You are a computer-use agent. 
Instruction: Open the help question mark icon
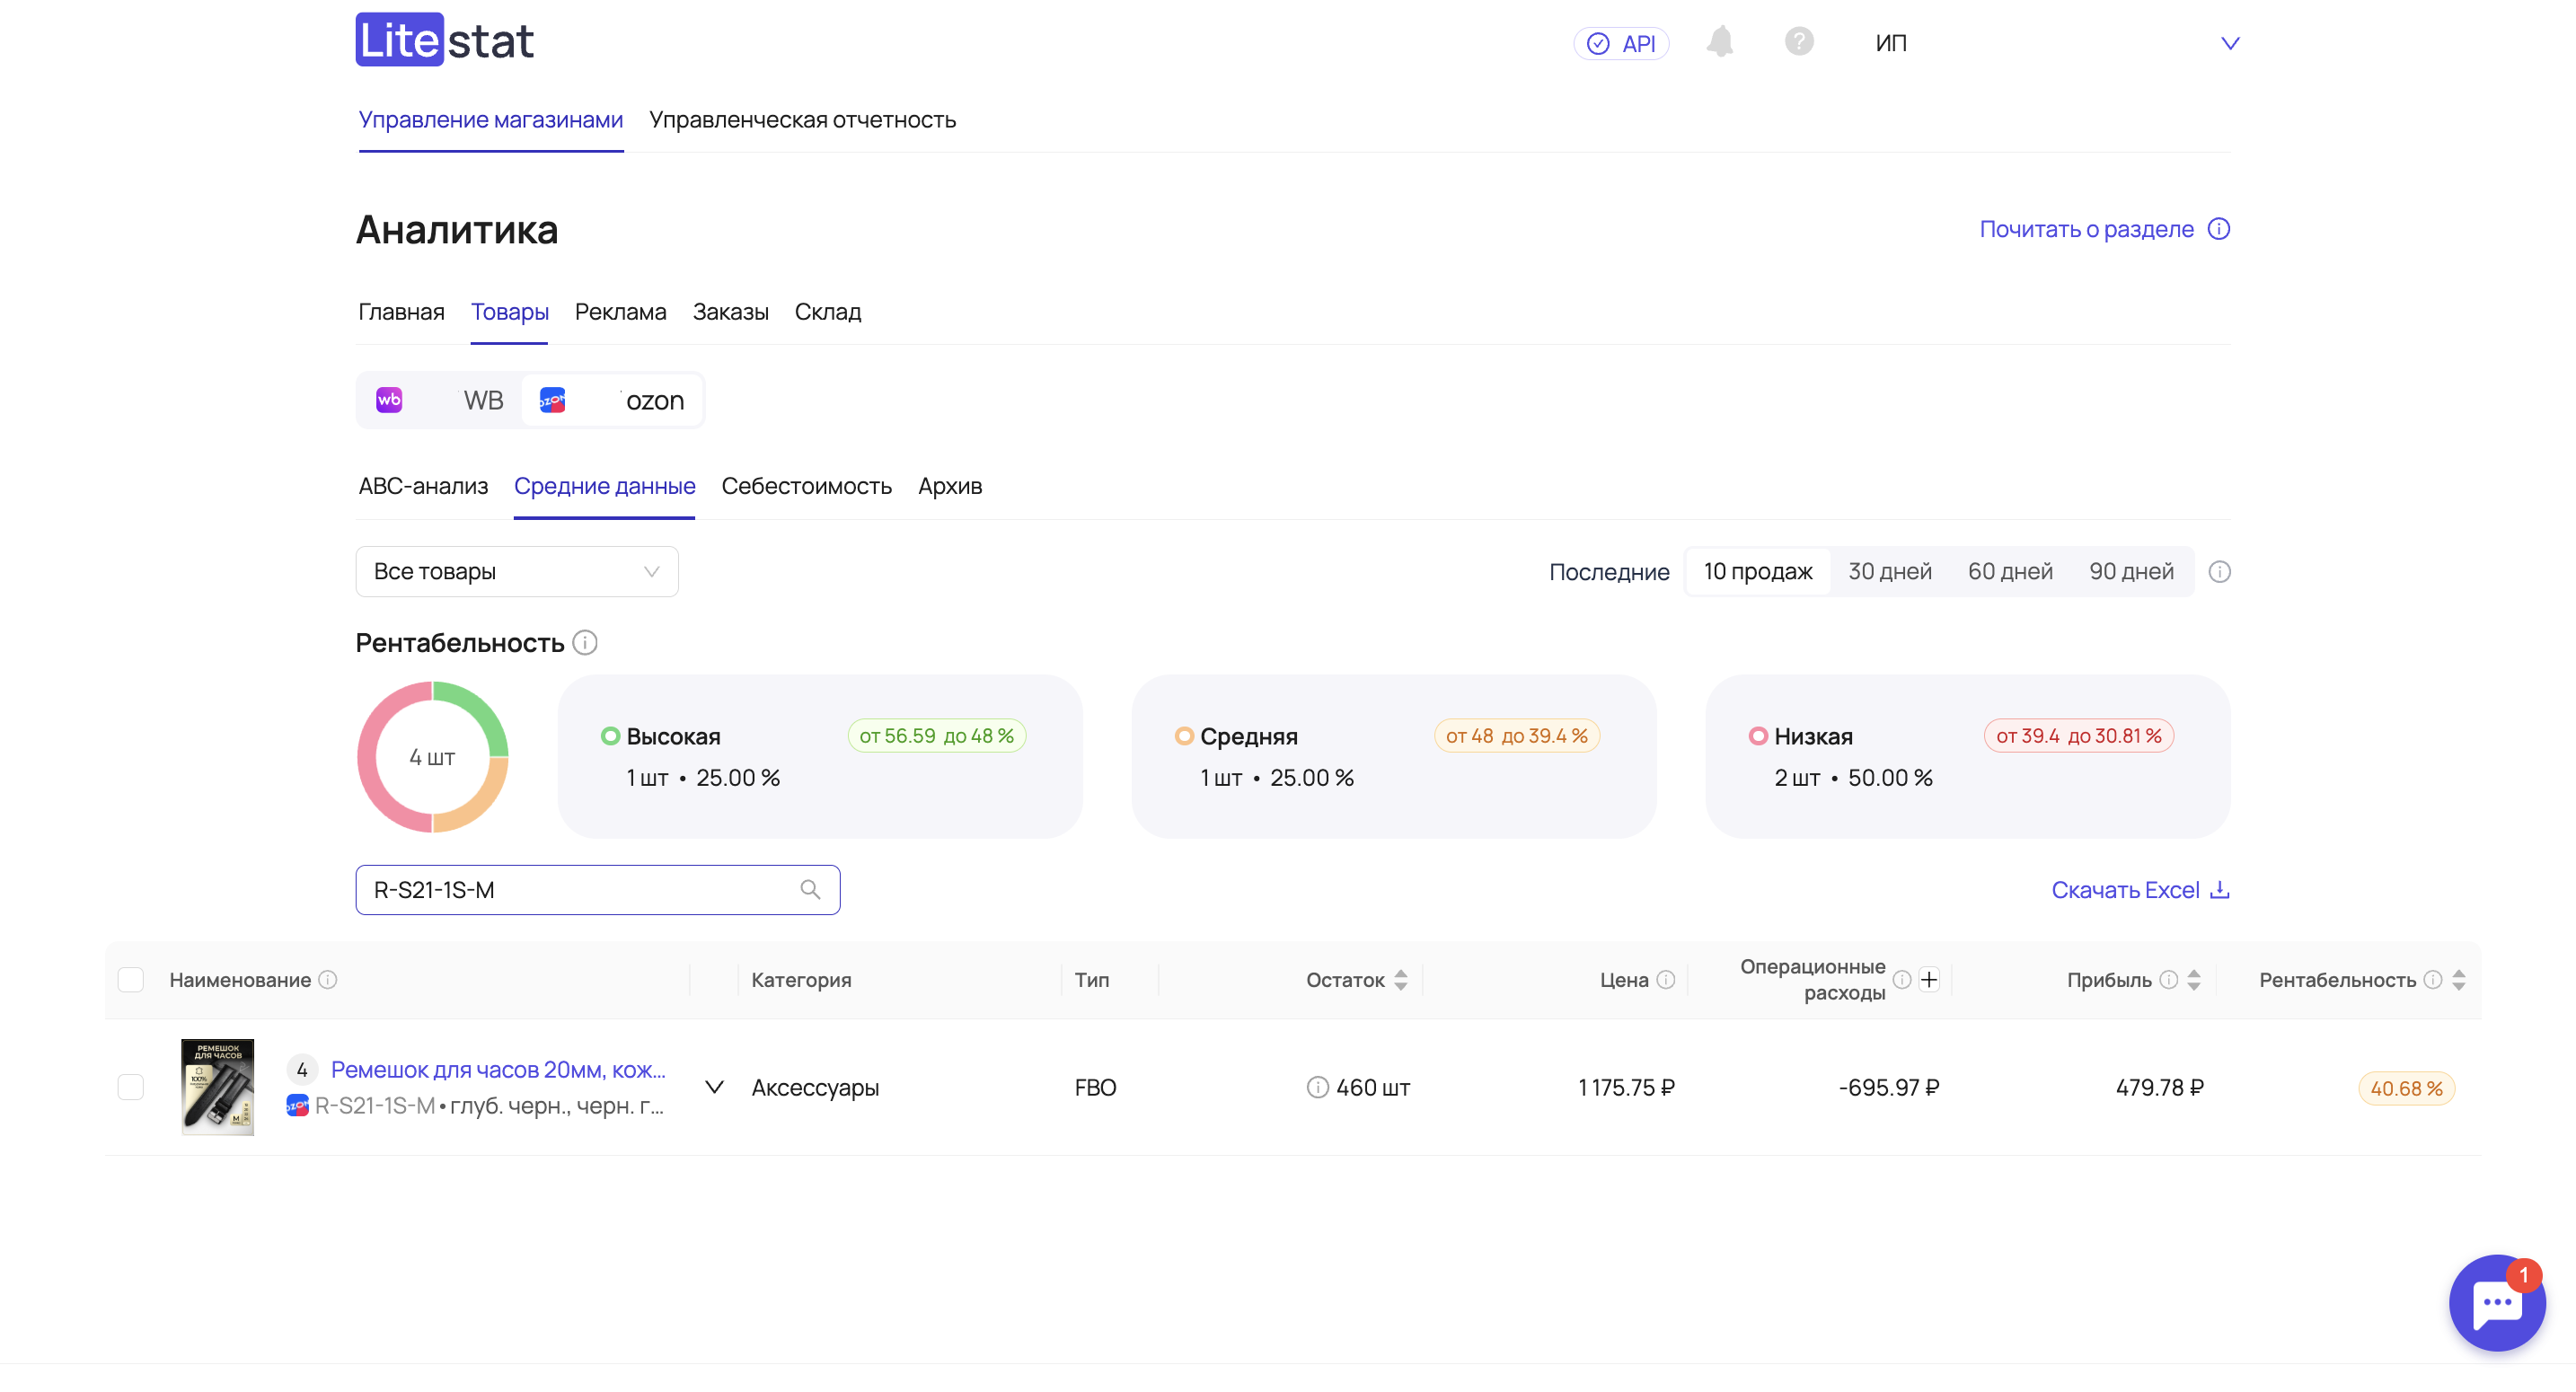(1798, 42)
